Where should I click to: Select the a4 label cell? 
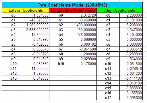coord(13,35)
